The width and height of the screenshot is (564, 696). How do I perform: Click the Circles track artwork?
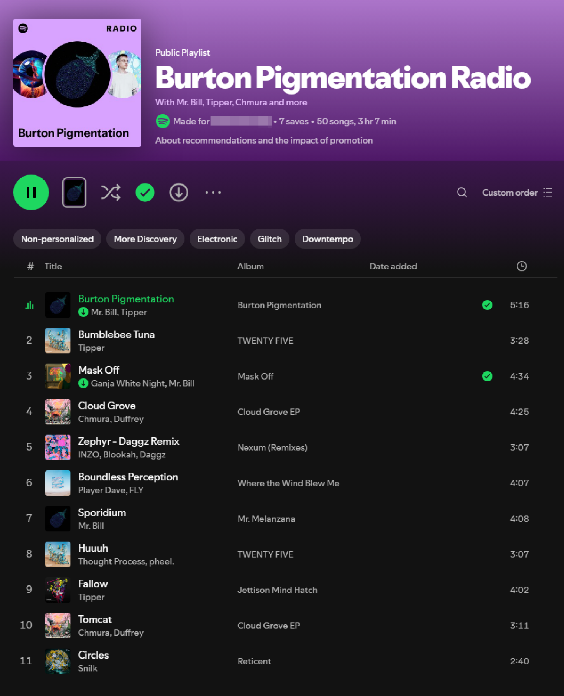58,661
